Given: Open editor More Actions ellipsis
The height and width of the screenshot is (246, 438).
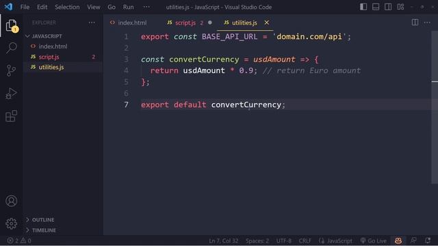Looking at the screenshot, I should coord(427,23).
